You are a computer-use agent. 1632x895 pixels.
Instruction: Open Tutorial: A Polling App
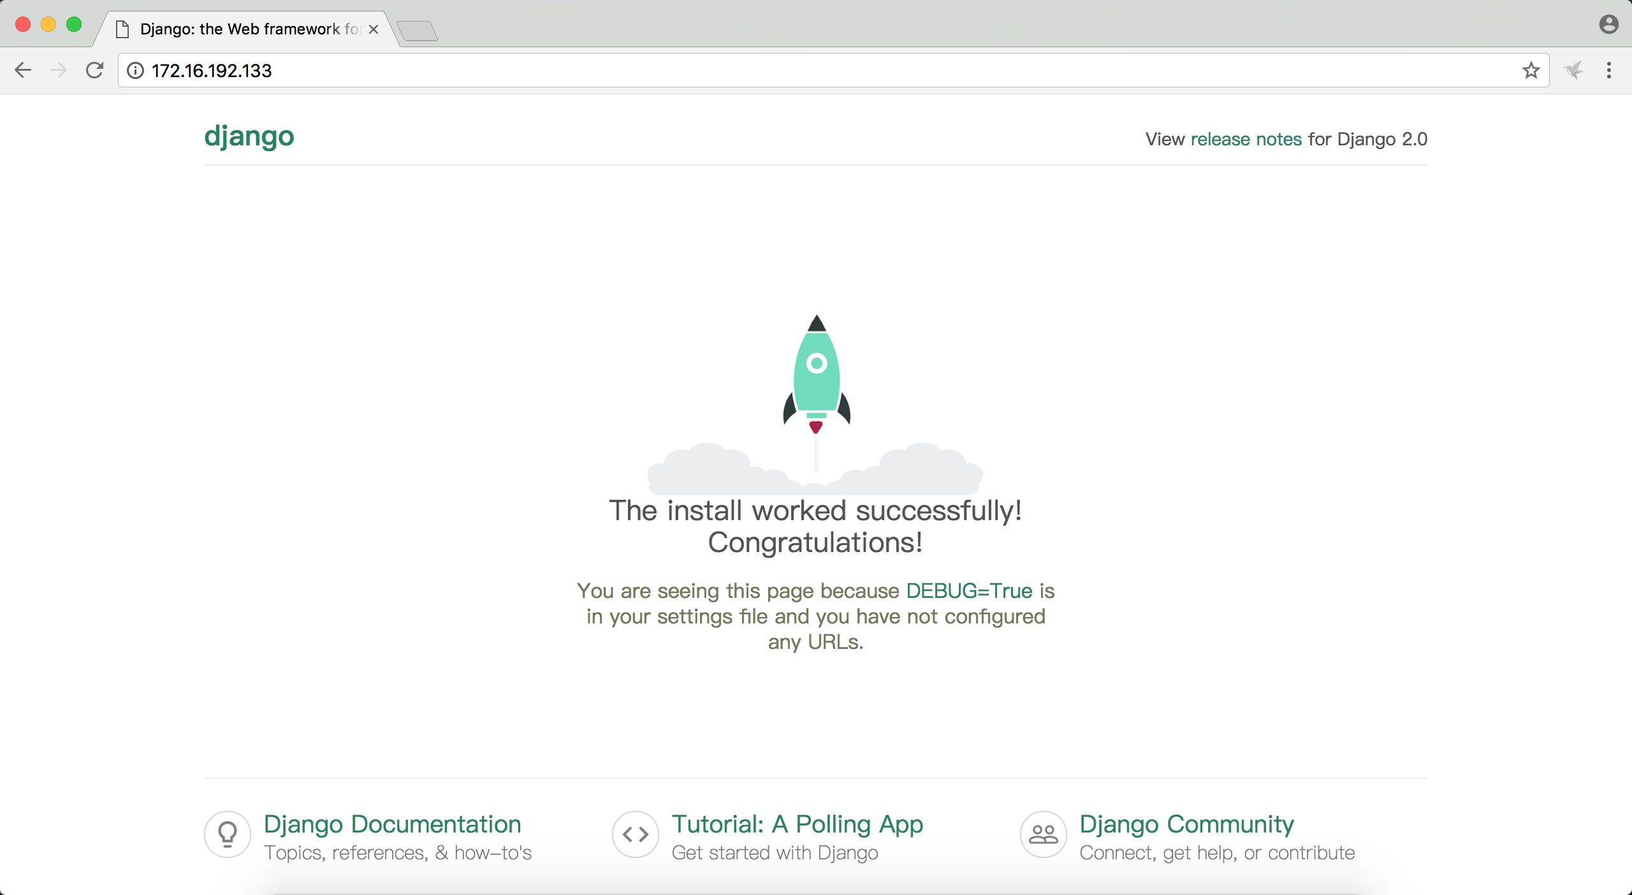[x=797, y=824]
